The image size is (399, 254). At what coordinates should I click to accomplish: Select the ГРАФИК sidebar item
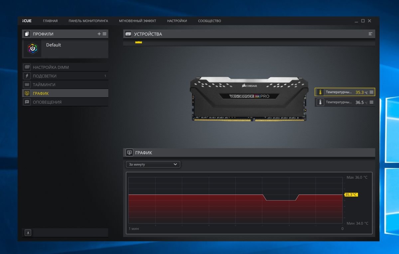(65, 93)
